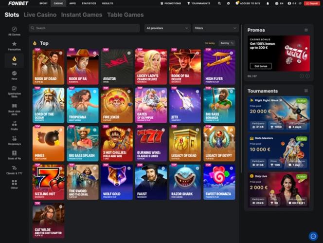Go to next promo slide arrow
This screenshot has height=243, width=323.
[308, 76]
